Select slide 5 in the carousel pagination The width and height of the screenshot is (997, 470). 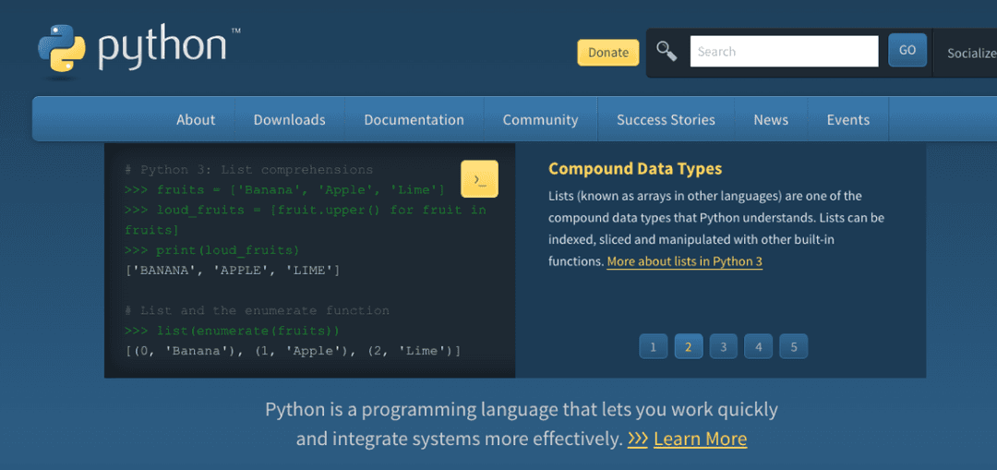(793, 347)
